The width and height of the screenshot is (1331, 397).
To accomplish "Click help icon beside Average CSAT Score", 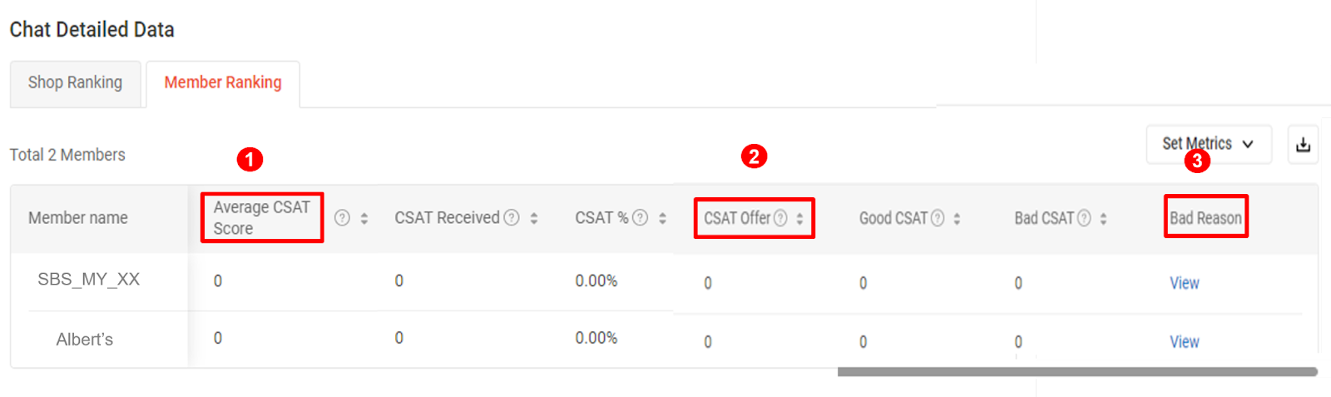I will 342,218.
